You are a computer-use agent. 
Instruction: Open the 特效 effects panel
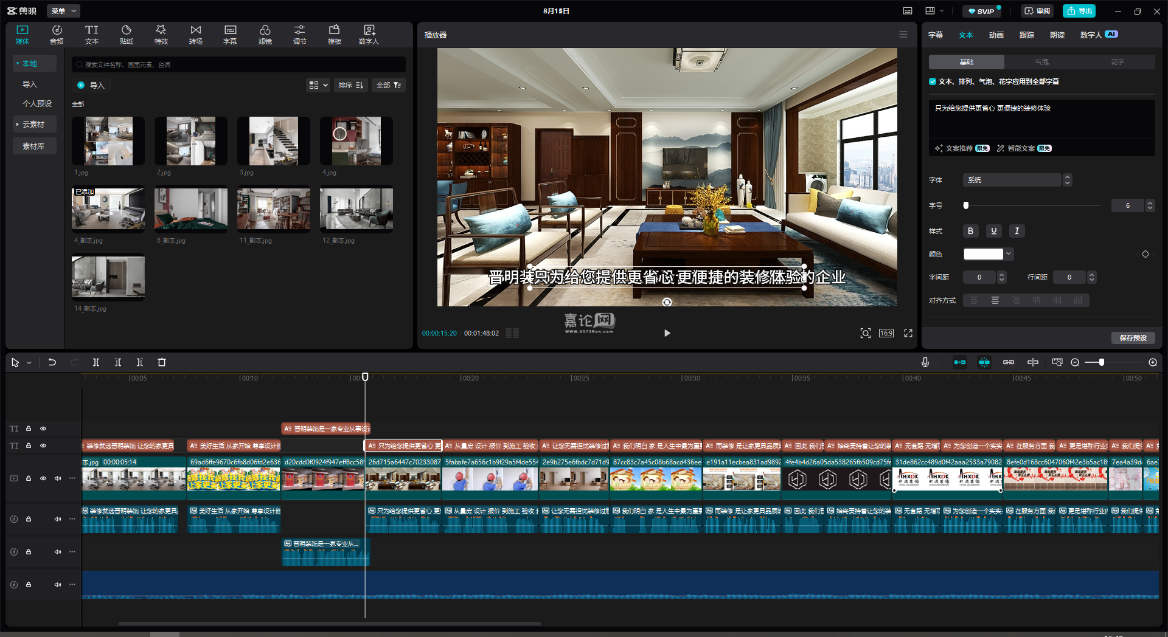[161, 35]
